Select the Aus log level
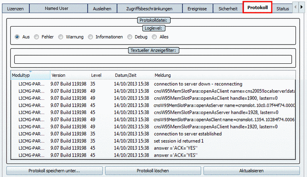 (x=17, y=37)
